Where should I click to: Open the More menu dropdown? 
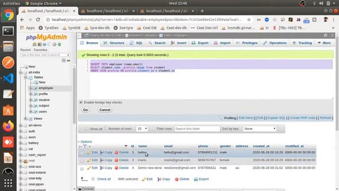(324, 43)
